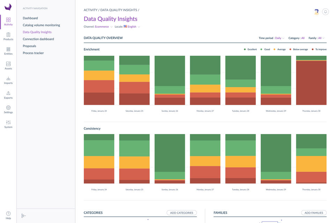Click the notification bell icon
Image resolution: width=335 pixels, height=223 pixels.
point(326,12)
